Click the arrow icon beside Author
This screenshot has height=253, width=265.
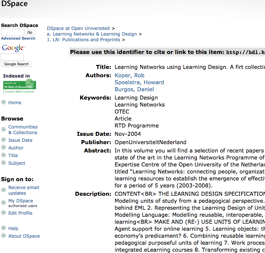[x=4, y=147]
